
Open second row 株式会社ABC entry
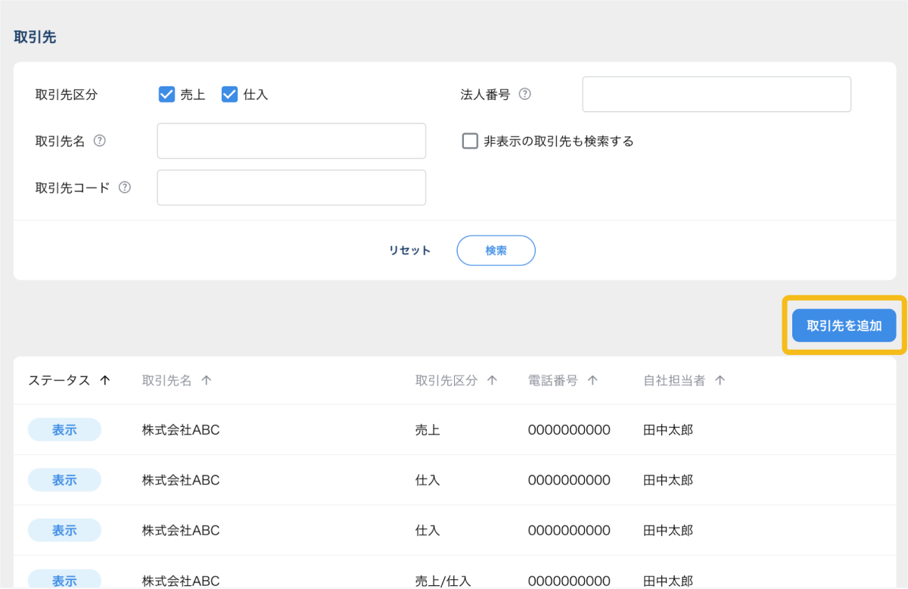pyautogui.click(x=181, y=480)
